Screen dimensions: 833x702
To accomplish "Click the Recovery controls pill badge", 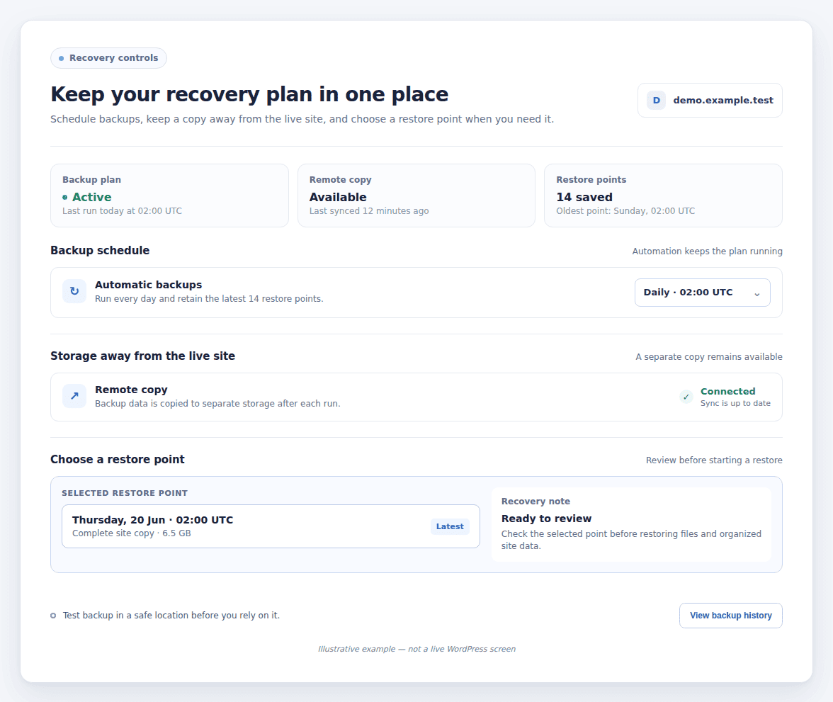I will point(108,58).
